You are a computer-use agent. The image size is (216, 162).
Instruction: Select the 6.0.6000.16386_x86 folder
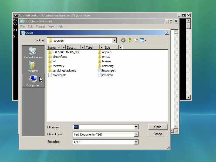[64, 52]
